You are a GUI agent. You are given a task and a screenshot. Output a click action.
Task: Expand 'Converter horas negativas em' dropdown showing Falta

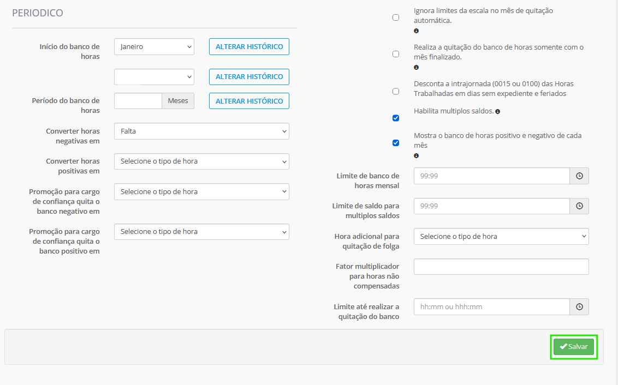(x=202, y=131)
